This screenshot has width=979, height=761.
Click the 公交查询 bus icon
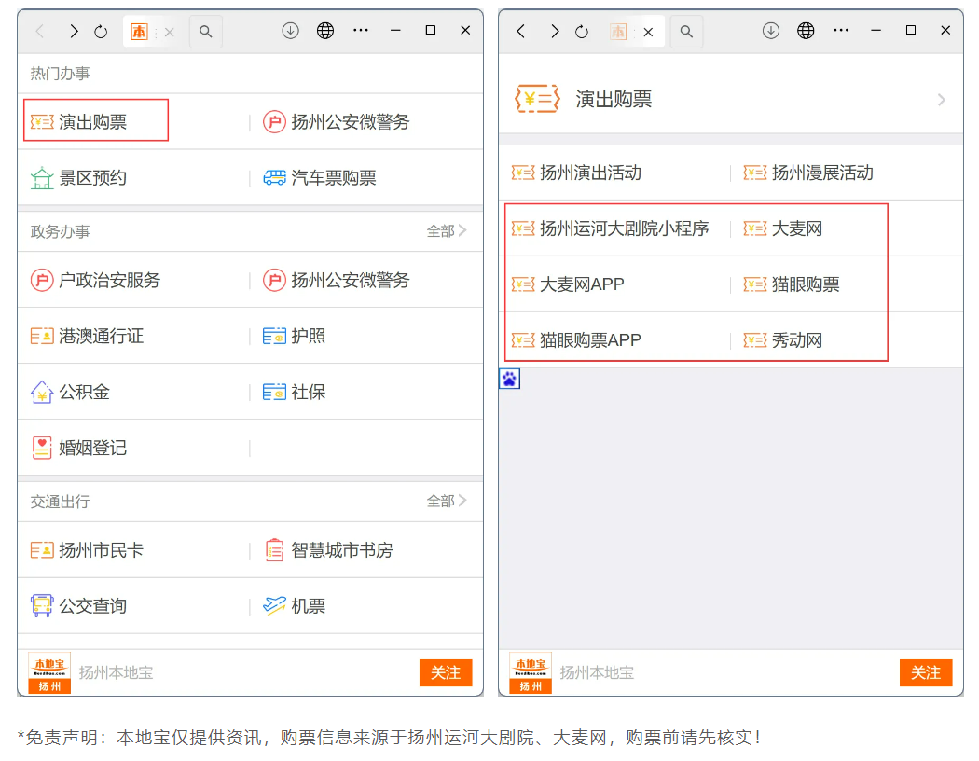42,606
